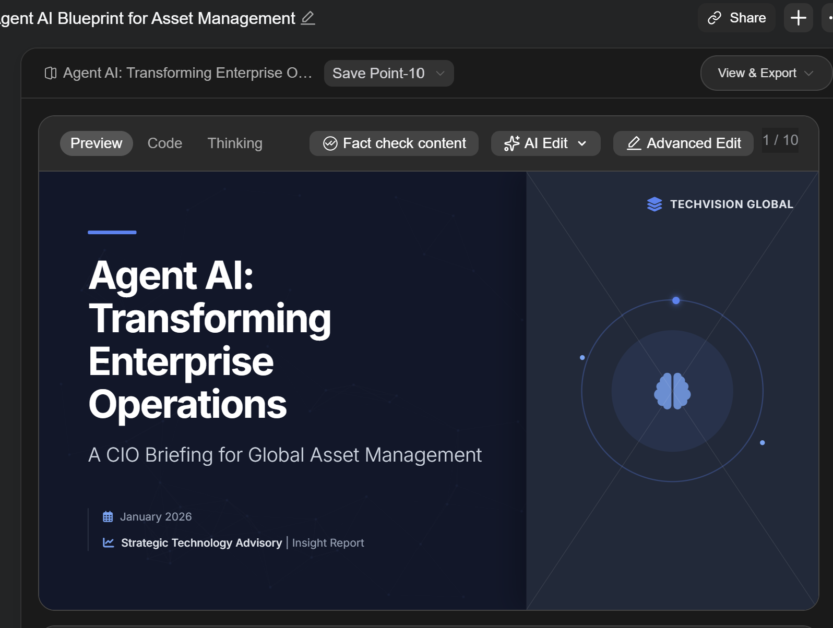Image resolution: width=833 pixels, height=628 pixels.
Task: Click the book icon beside the document name
Action: (51, 73)
